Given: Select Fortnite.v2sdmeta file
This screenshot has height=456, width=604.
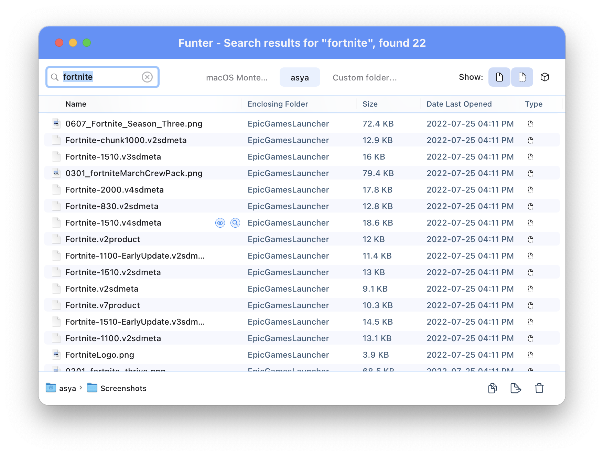Looking at the screenshot, I should [102, 289].
